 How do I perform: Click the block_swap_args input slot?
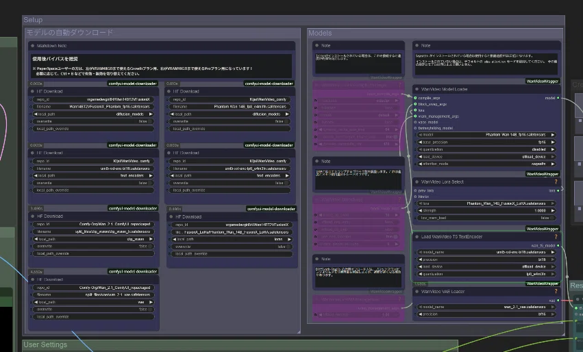tap(415, 104)
